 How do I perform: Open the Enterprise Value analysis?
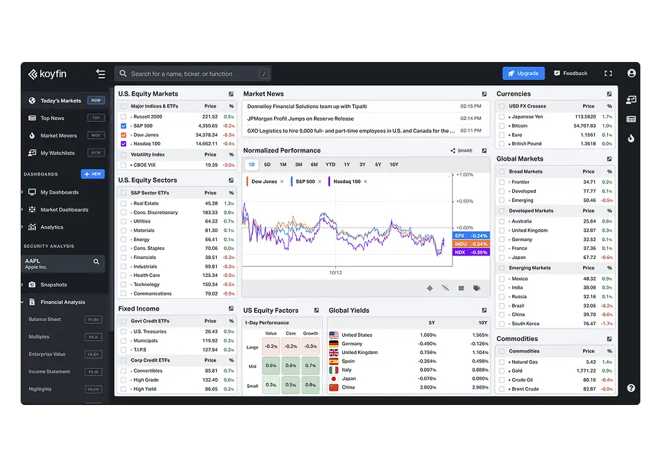65,354
